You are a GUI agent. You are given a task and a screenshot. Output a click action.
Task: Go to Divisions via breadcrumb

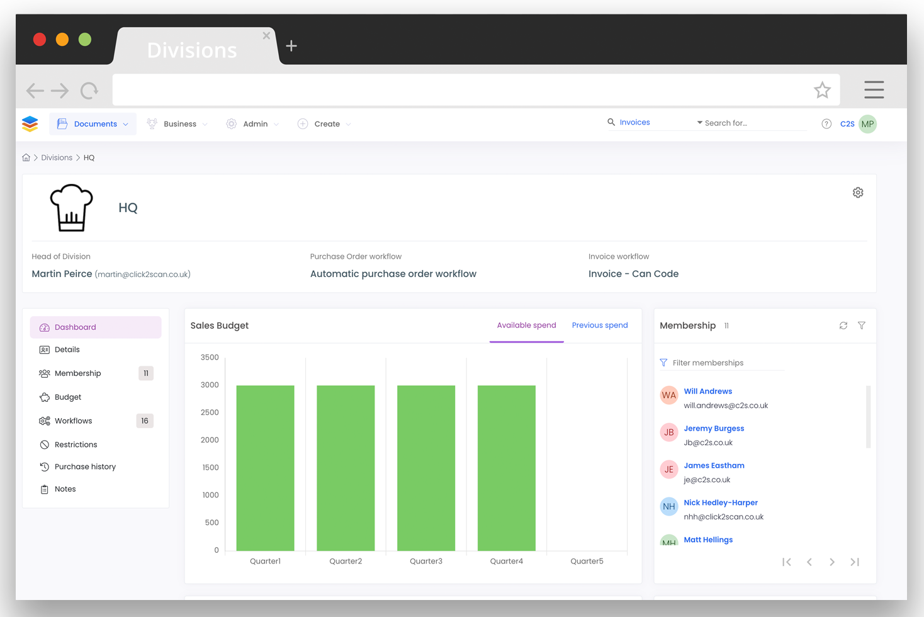[x=57, y=157]
